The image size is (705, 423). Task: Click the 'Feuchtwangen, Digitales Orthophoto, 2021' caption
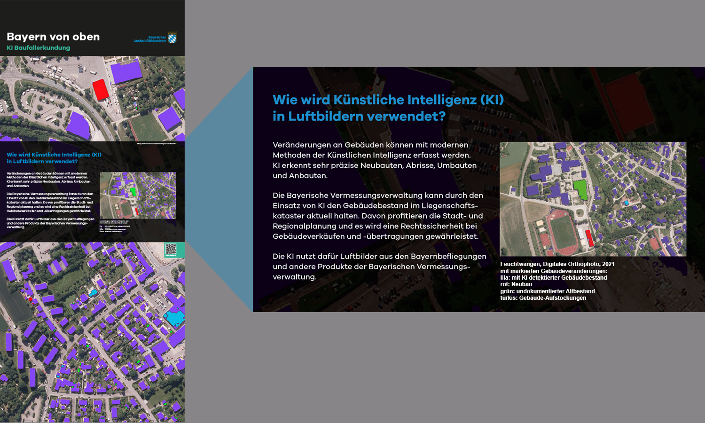[557, 264]
